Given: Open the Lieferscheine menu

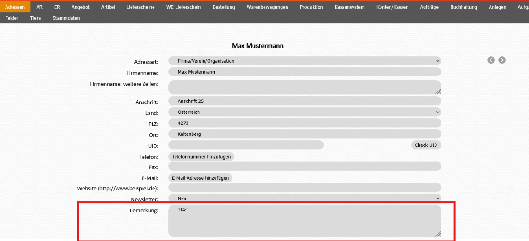Looking at the screenshot, I should pyautogui.click(x=141, y=7).
